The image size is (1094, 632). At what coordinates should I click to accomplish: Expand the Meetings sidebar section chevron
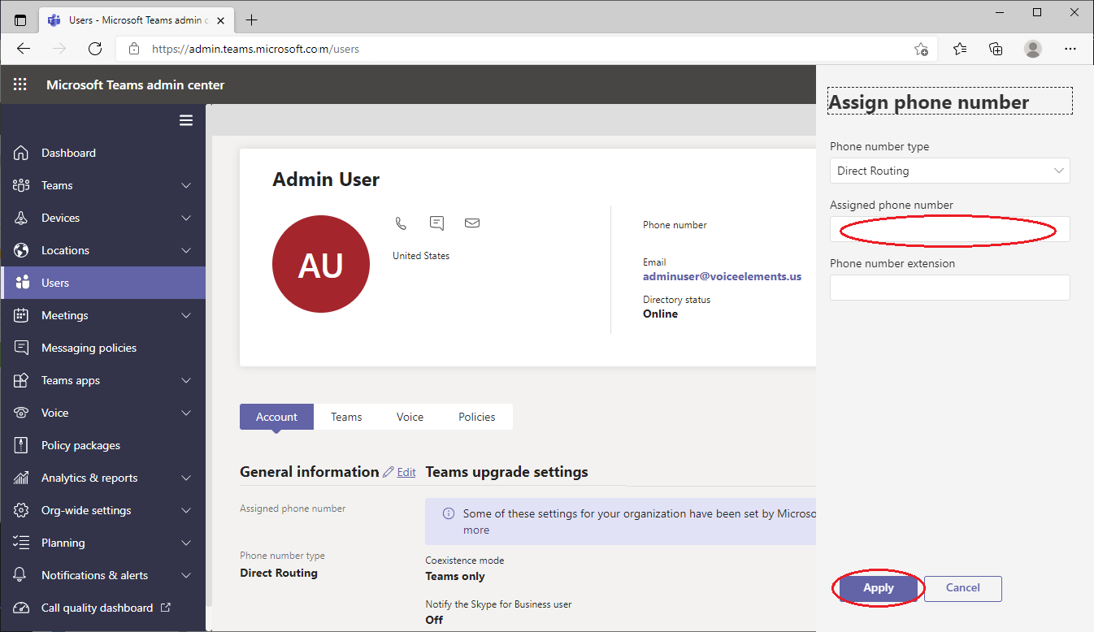pyautogui.click(x=186, y=315)
